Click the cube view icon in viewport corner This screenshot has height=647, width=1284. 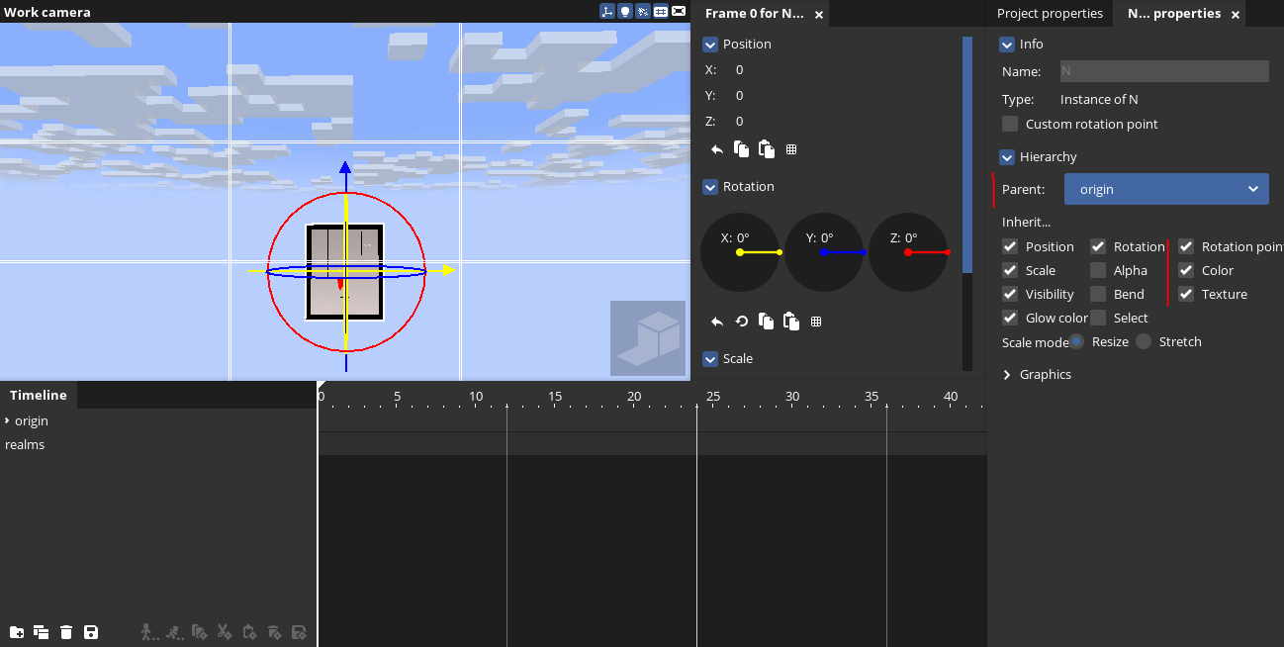pos(648,338)
